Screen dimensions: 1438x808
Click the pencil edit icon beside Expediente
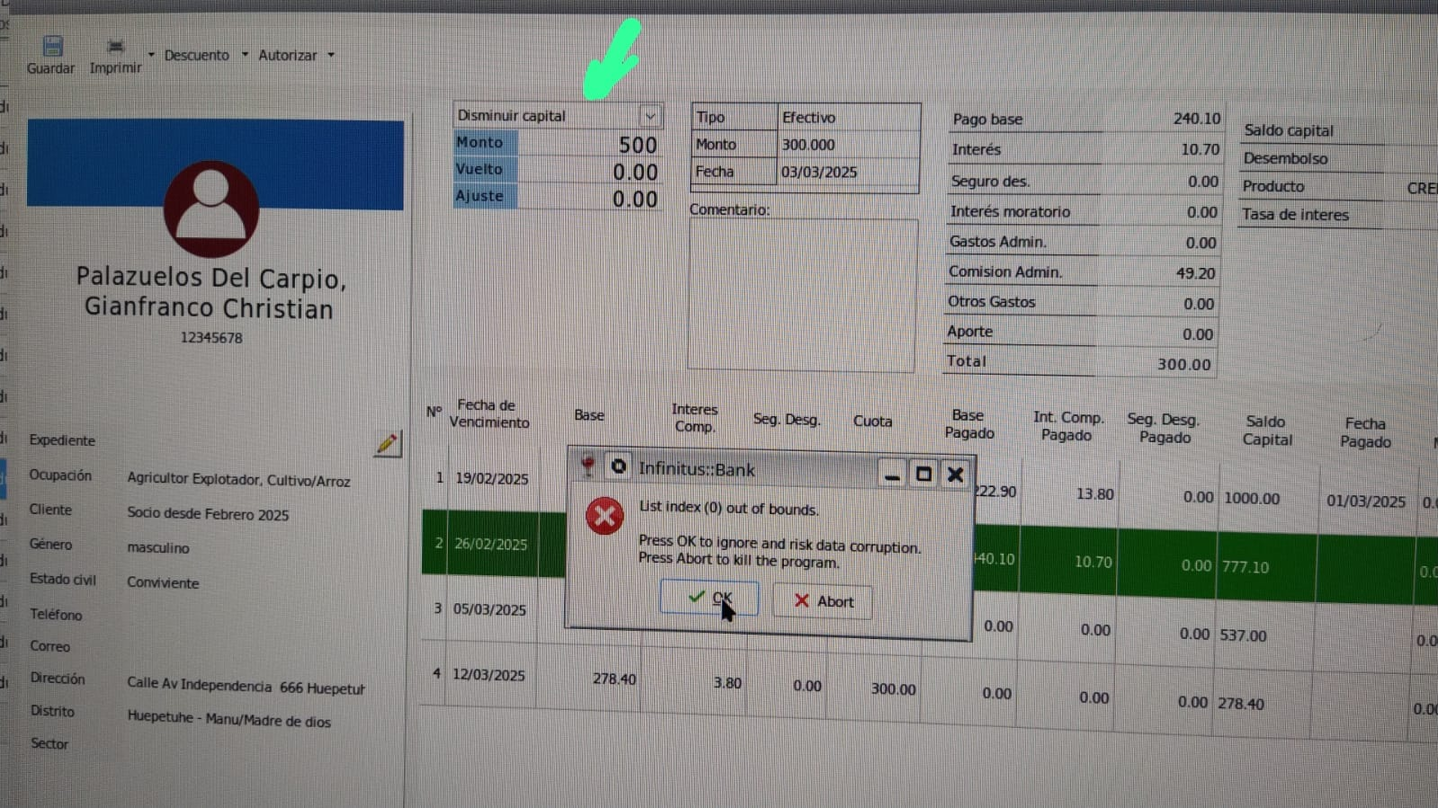[x=388, y=444]
